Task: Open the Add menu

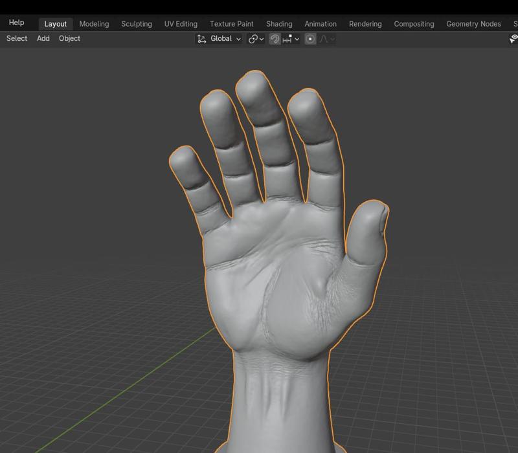Action: click(x=43, y=38)
